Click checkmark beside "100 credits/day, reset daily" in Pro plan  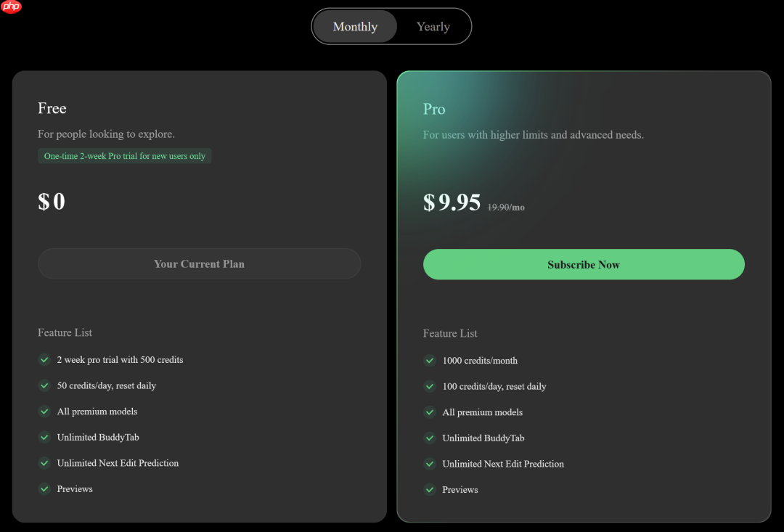pos(430,386)
